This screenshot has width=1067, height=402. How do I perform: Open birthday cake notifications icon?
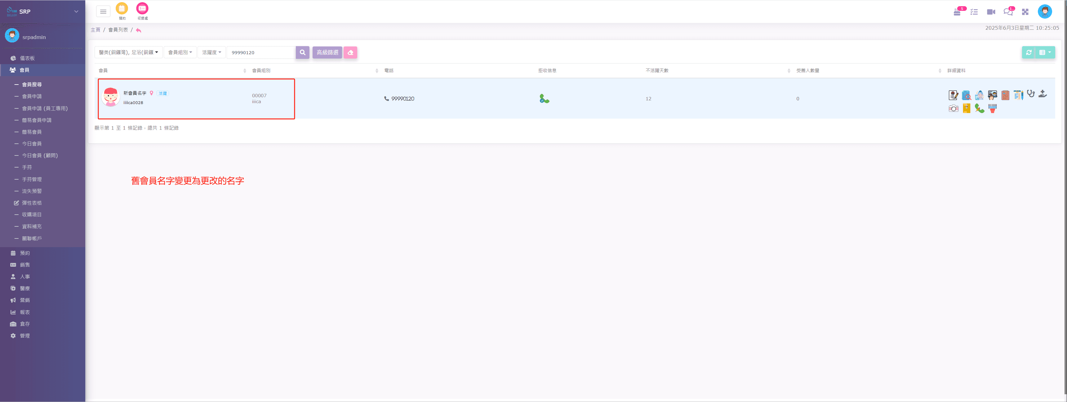[x=957, y=12]
